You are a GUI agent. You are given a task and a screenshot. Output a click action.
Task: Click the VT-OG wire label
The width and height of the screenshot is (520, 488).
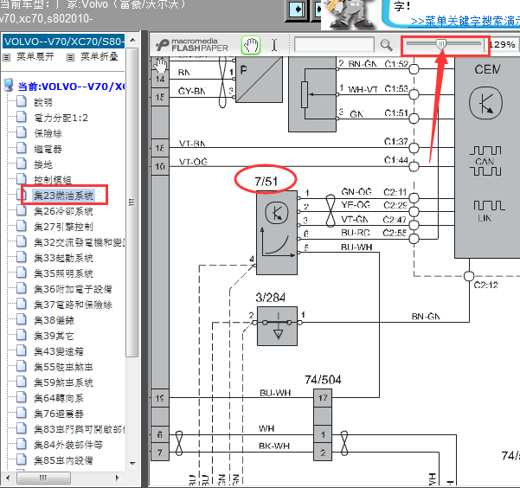pos(193,162)
